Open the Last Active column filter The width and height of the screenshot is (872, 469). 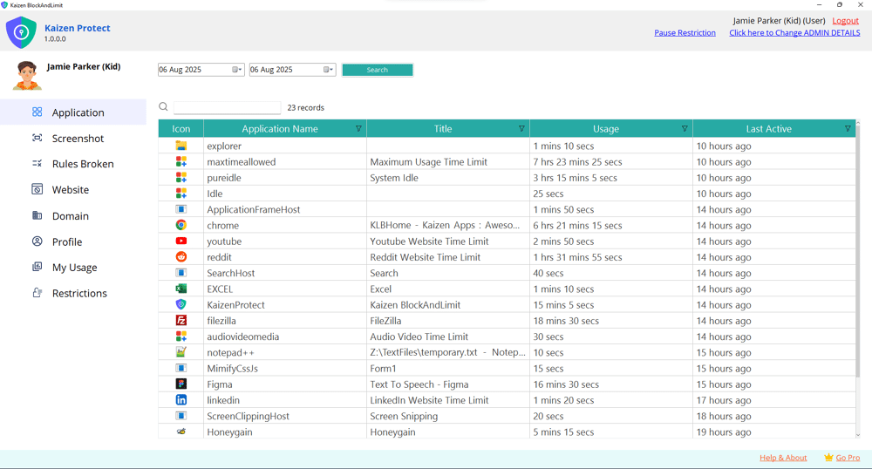tap(848, 129)
